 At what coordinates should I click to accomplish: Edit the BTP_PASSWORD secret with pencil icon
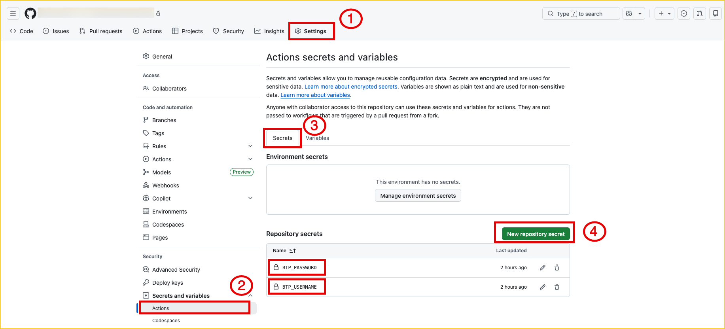(x=543, y=268)
